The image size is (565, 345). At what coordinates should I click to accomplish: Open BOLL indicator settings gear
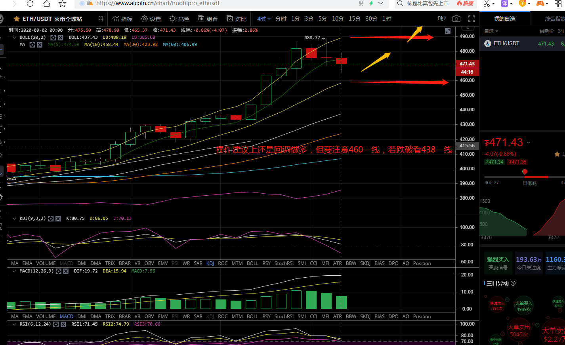[x=53, y=37]
